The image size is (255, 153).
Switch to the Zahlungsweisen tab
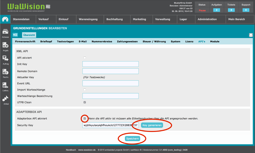127,41
